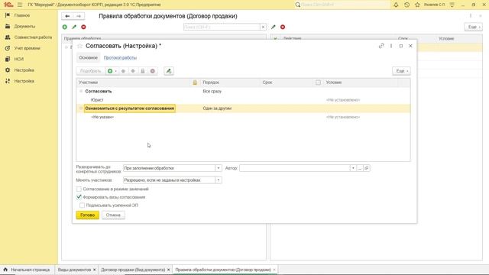Open Документы section in sidebar
The width and height of the screenshot is (489, 275).
pos(24,26)
